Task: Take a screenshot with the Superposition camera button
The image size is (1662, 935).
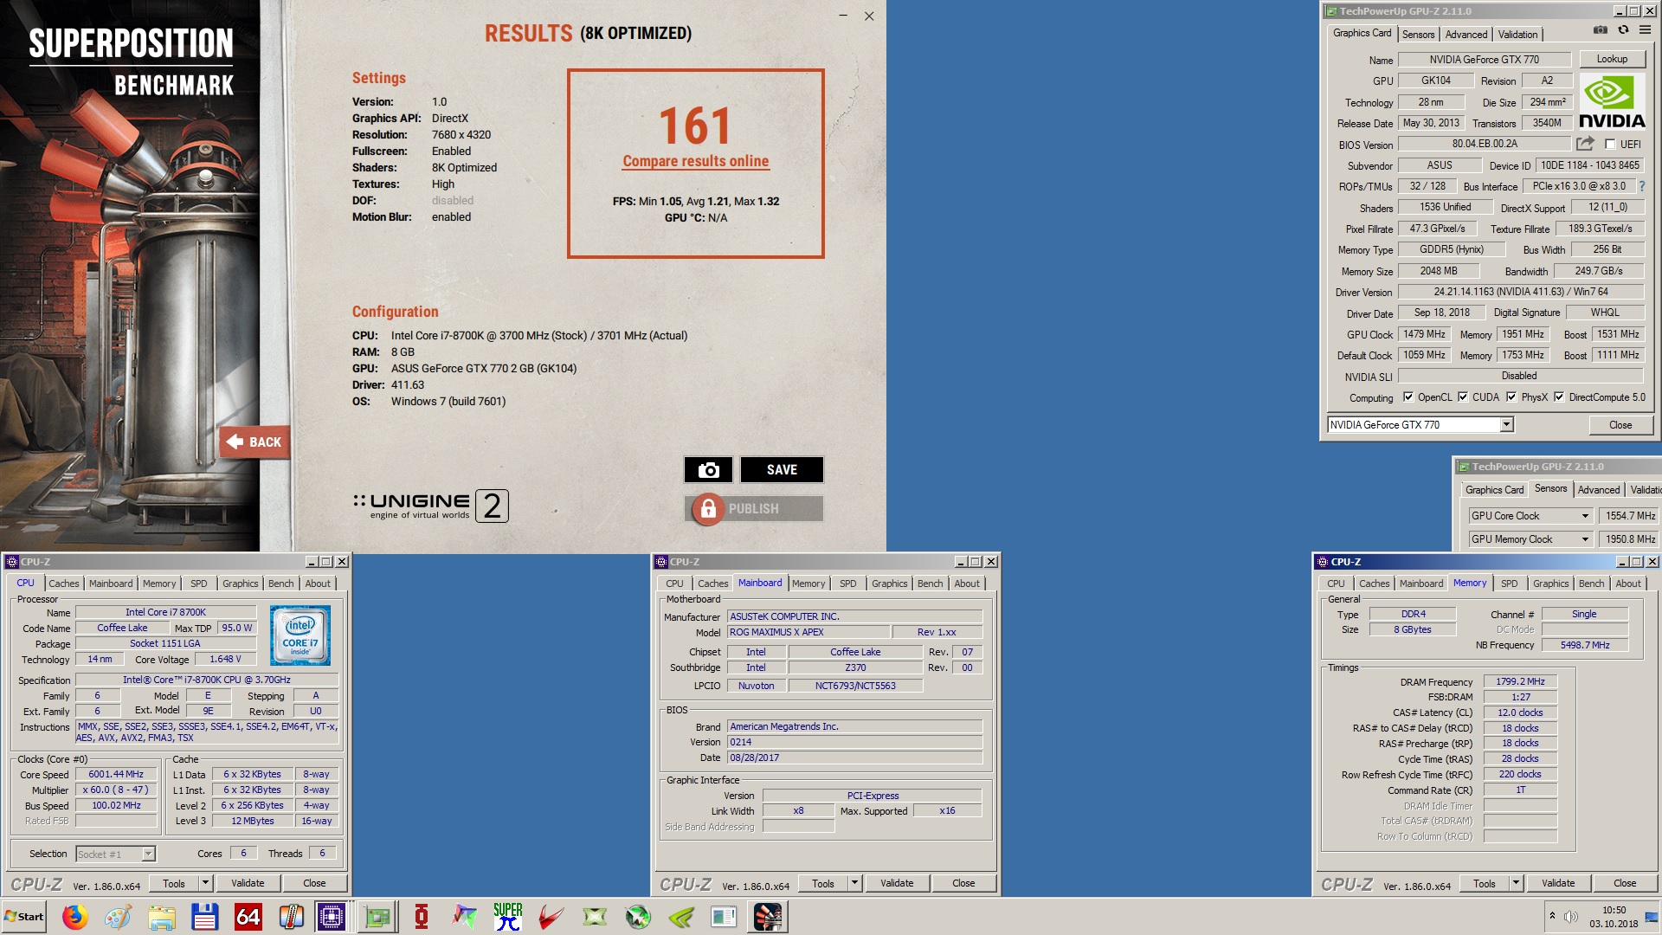Action: [x=708, y=469]
